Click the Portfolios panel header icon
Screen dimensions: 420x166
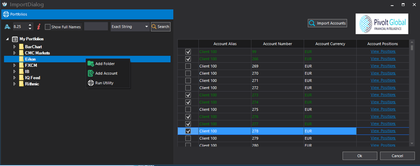6,14
